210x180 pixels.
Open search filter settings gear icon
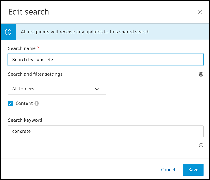coord(201,74)
